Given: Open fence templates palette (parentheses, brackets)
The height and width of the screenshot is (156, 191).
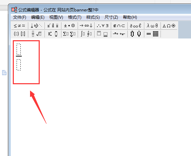Looking at the screenshot, I should pos(19,34).
